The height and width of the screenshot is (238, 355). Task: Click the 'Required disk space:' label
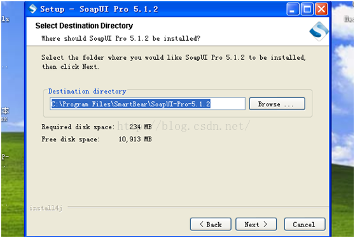point(78,127)
